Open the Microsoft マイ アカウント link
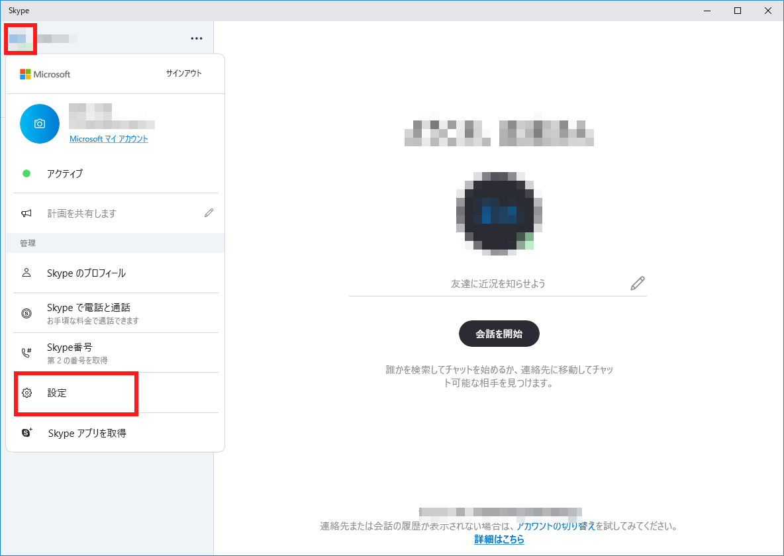This screenshot has height=556, width=784. (x=109, y=138)
